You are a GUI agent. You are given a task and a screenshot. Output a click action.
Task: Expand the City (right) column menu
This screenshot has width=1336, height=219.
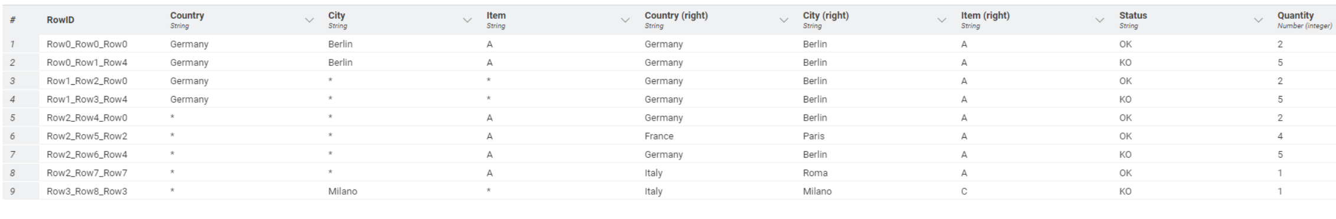pyautogui.click(x=942, y=20)
